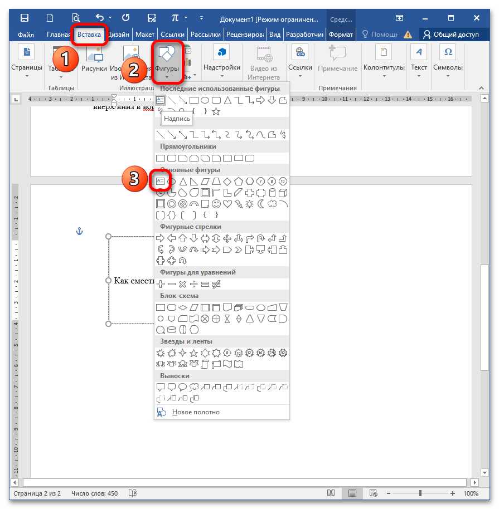Screen dimensions: 499x509
Task: Pick the five-point star in recent shapes
Action: coord(216,111)
